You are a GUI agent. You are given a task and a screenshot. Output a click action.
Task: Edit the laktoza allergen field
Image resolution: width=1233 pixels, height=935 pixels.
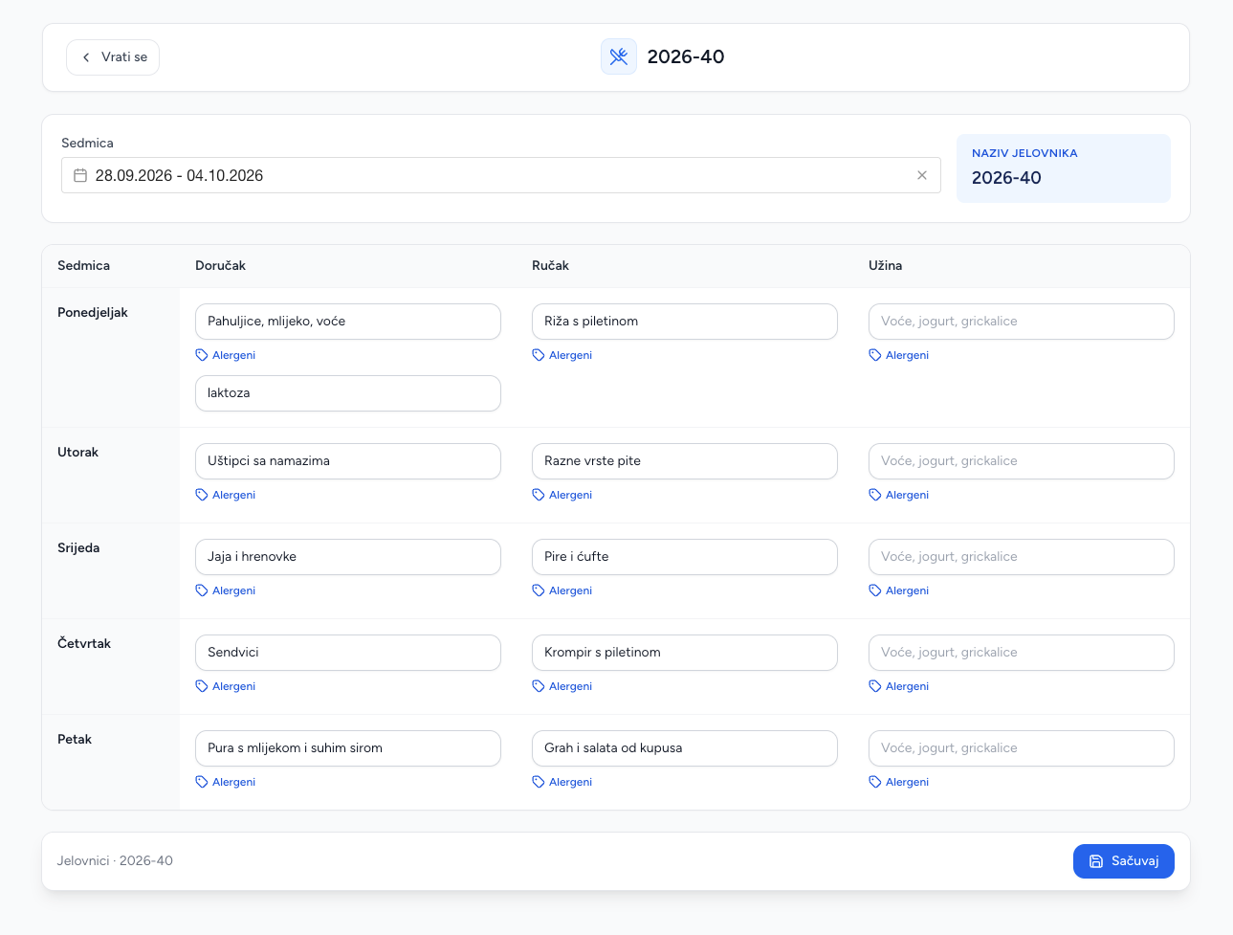[348, 393]
